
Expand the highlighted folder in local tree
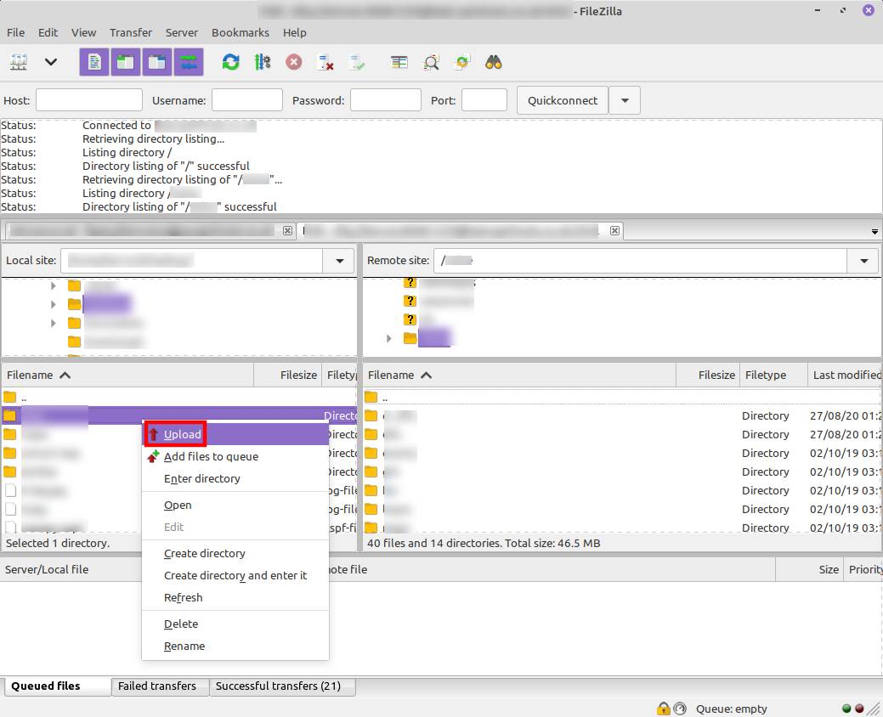(53, 304)
